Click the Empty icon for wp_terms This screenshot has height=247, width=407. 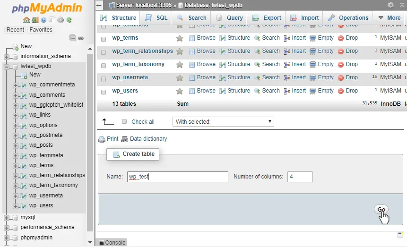313,38
